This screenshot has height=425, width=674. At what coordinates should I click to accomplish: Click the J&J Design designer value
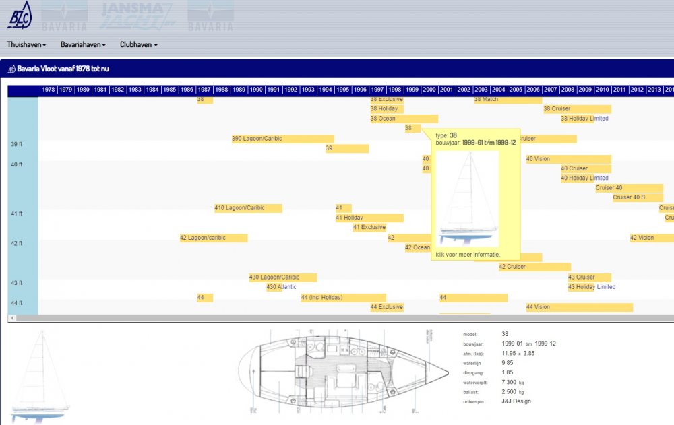516,401
